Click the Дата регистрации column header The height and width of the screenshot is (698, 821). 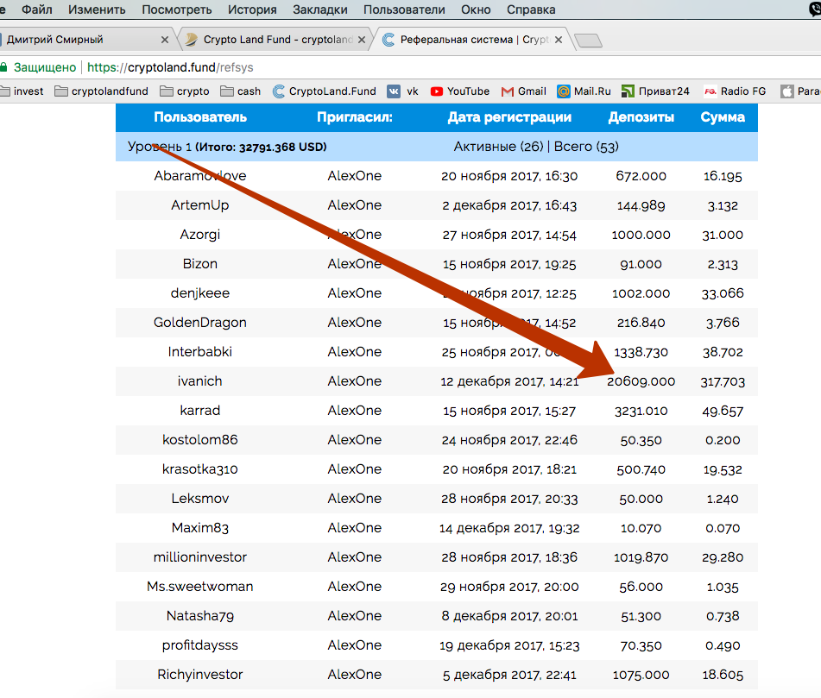coord(509,117)
